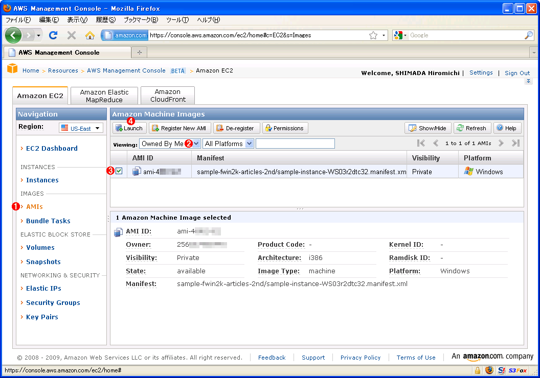
Task: Bookmark this page with the star icon
Action: (x=373, y=35)
